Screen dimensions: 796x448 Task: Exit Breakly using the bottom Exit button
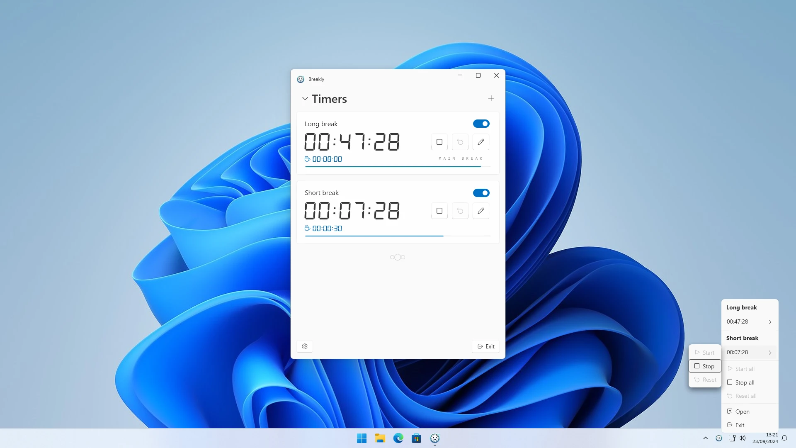[x=485, y=346]
